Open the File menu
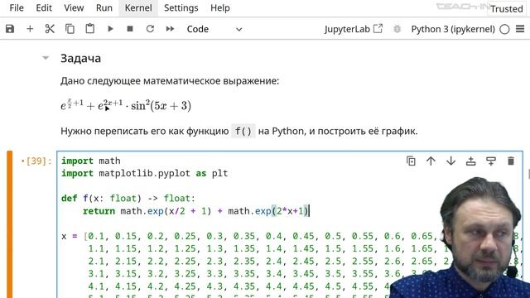The width and height of the screenshot is (530, 298). click(17, 7)
